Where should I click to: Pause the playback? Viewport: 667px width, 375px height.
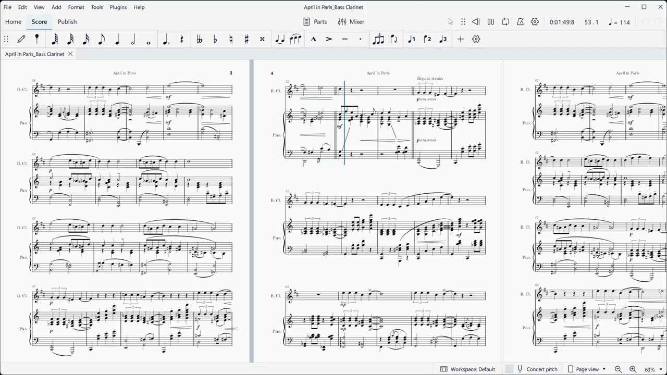(x=490, y=22)
